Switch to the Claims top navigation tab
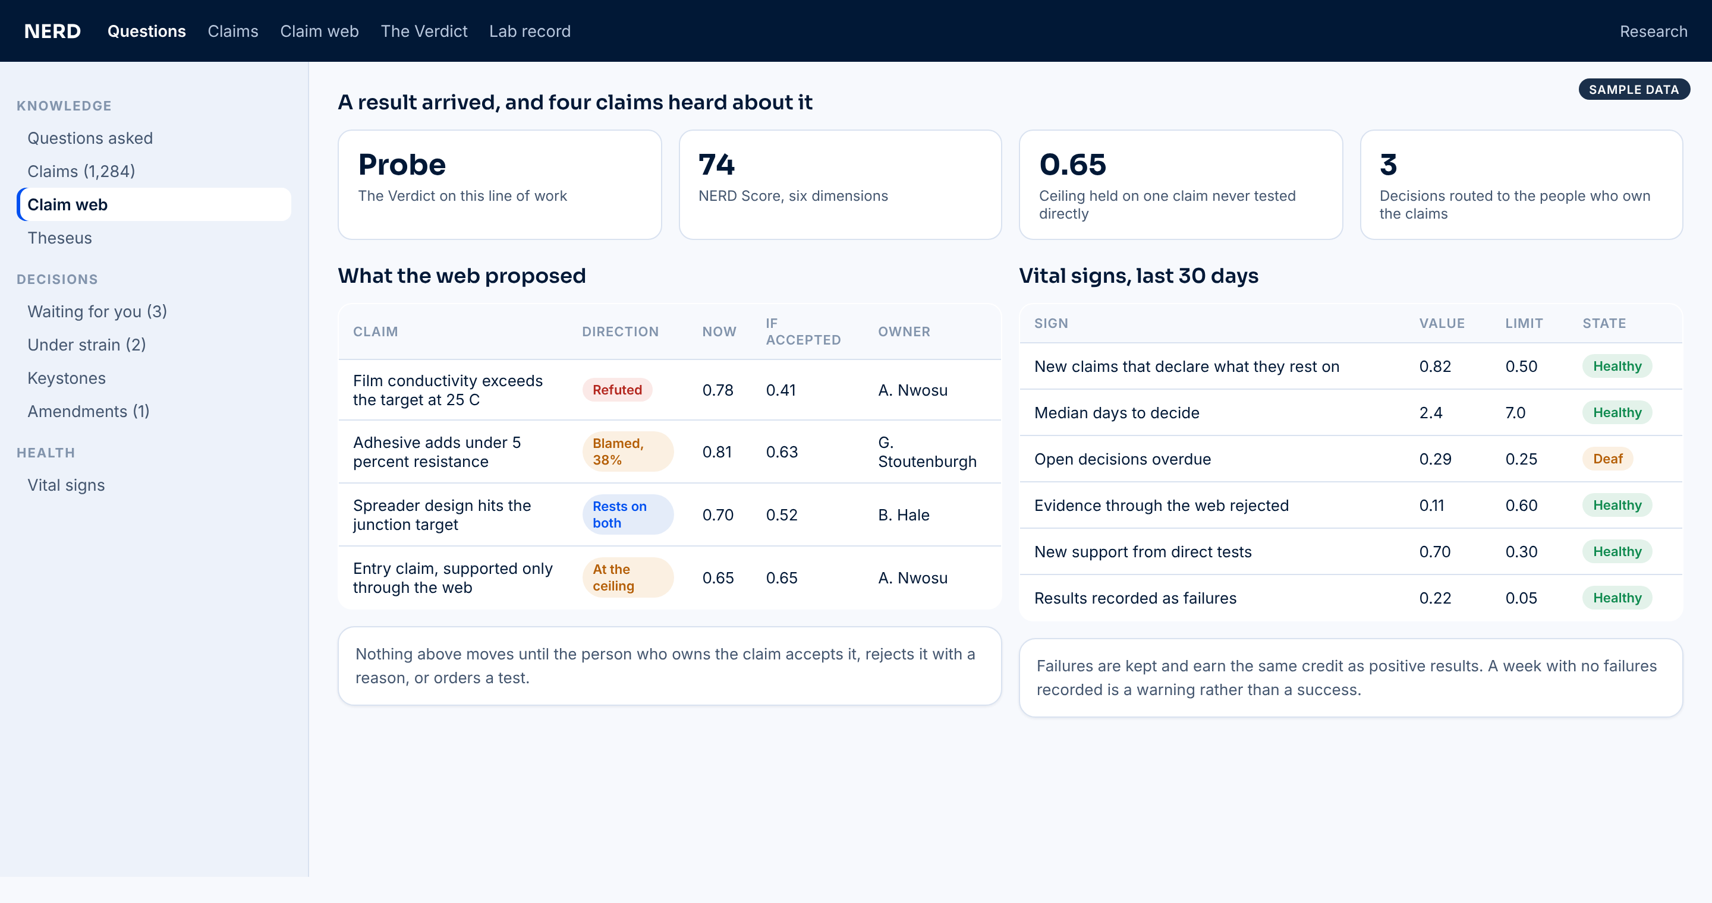1712x903 pixels. pos(232,31)
